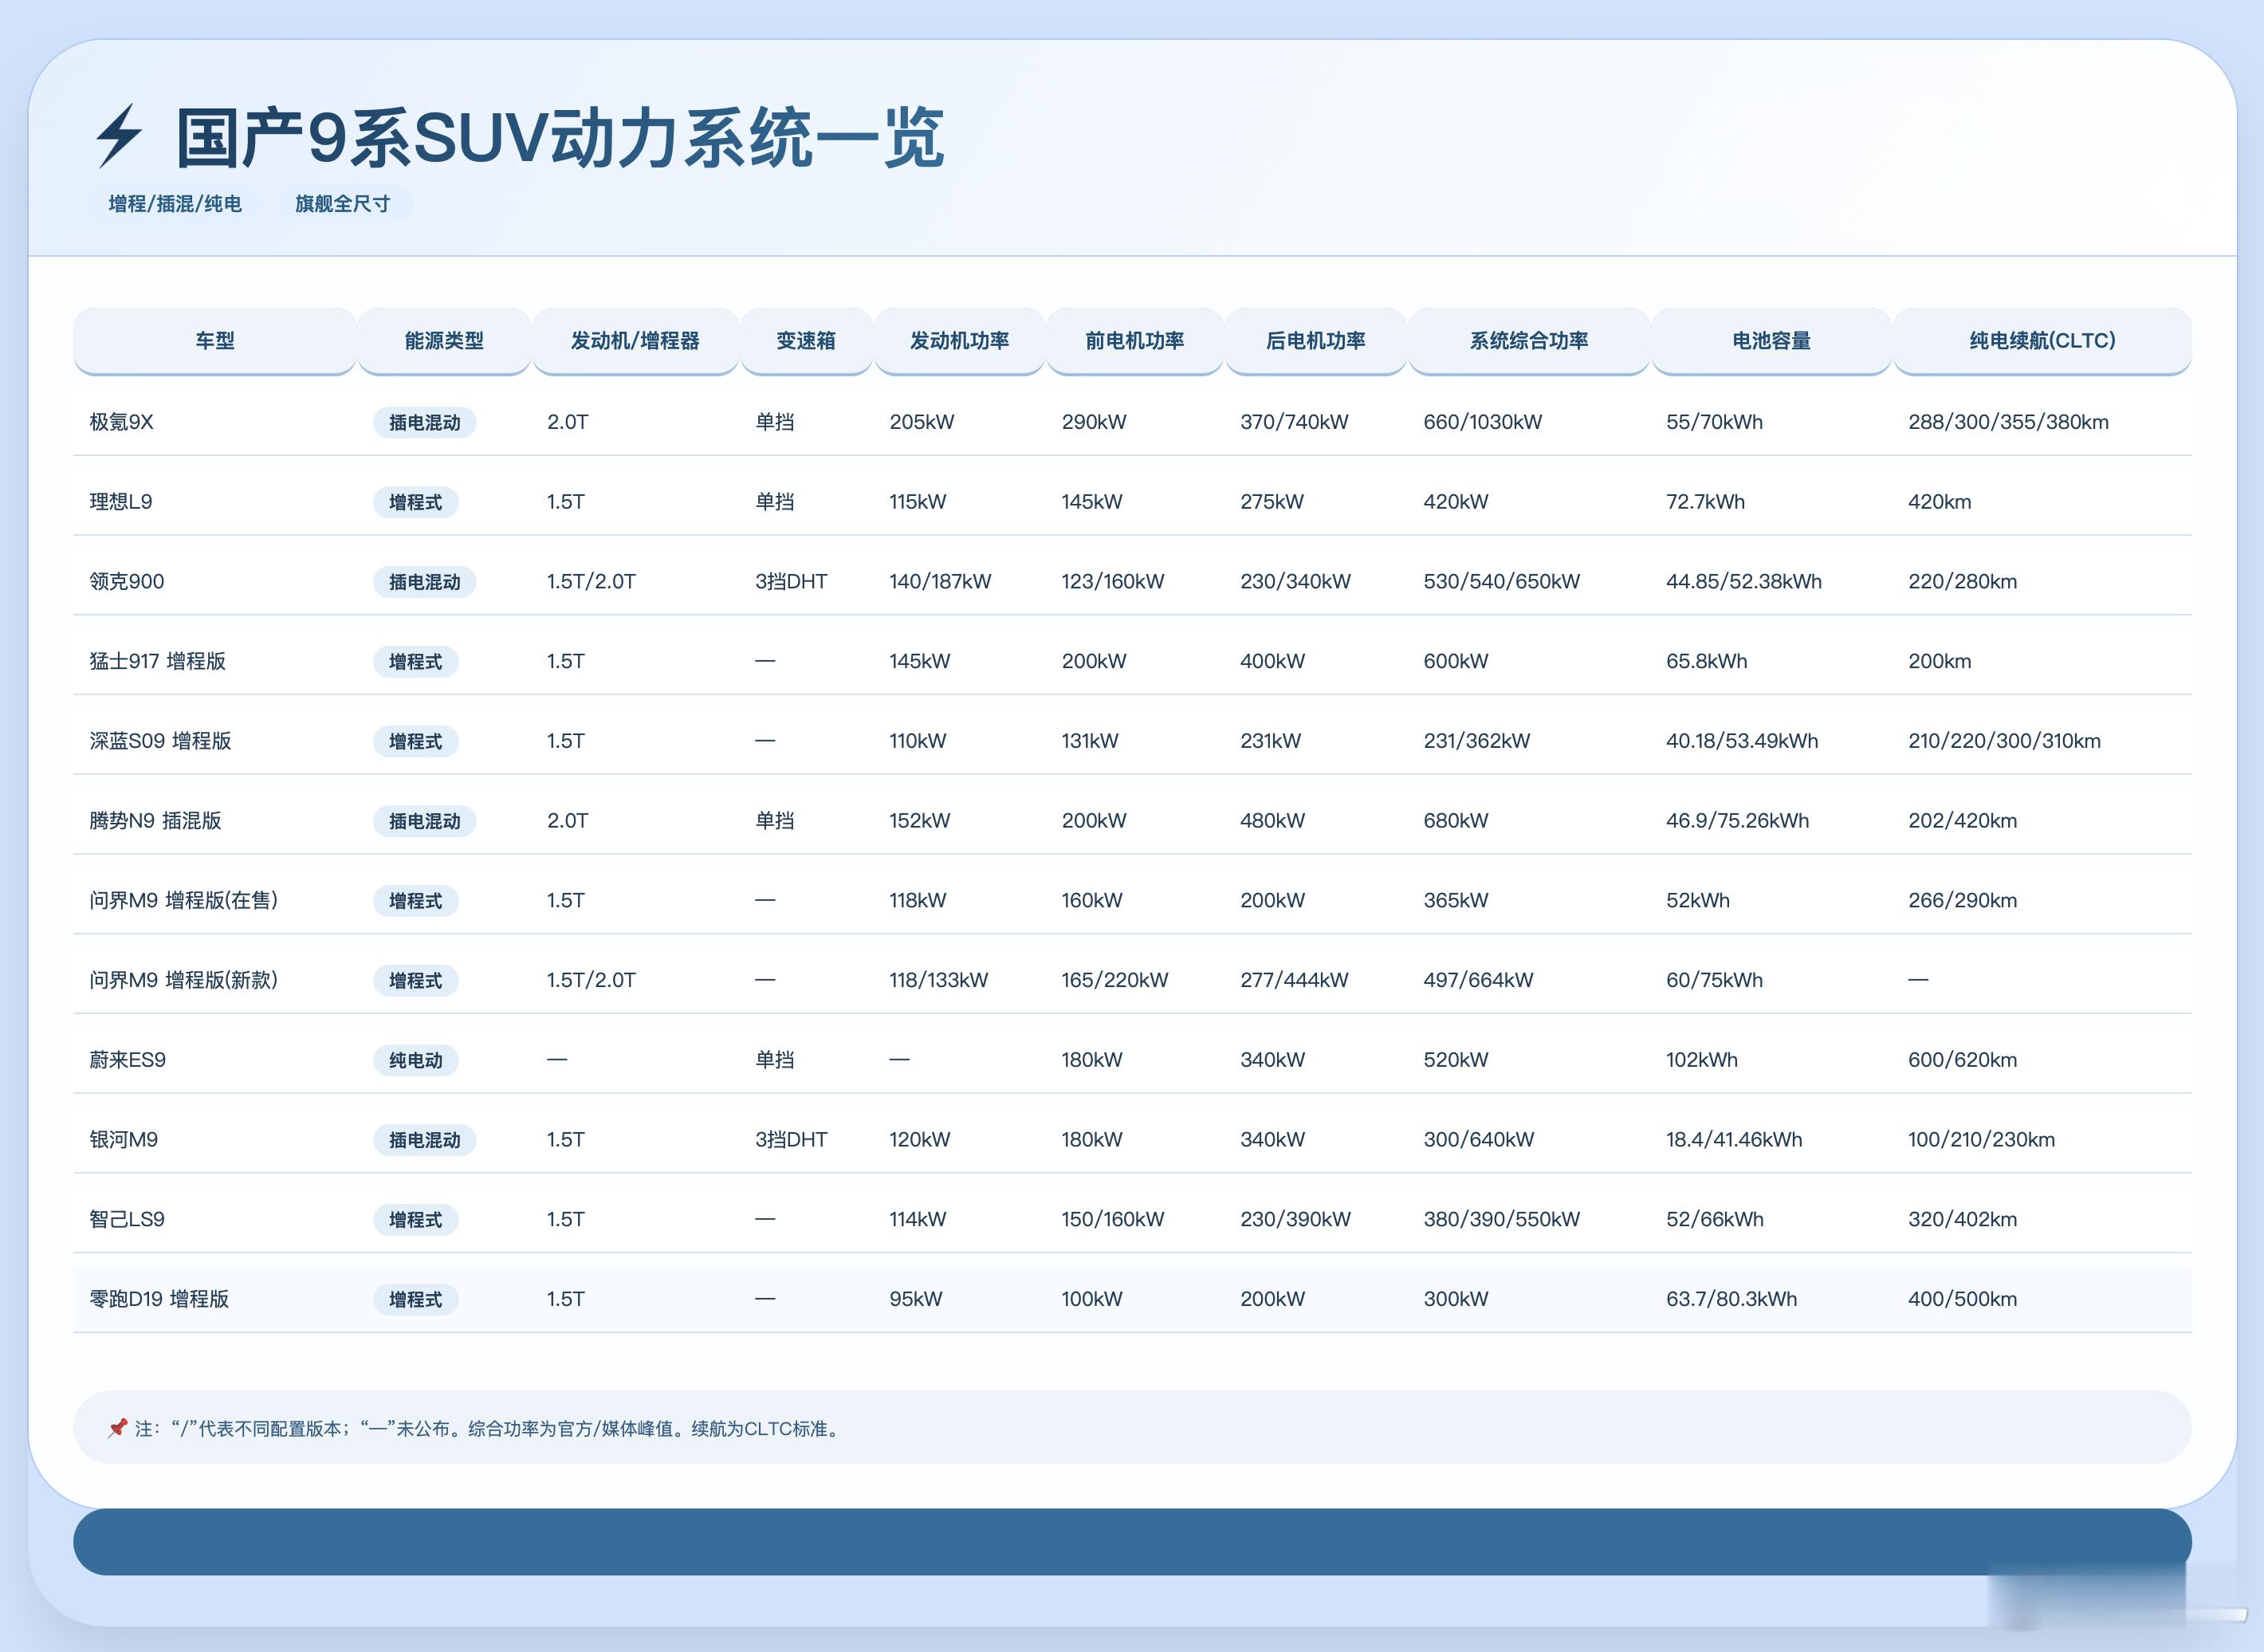Click the 63.7/80.3kWh battery cell
Image resolution: width=2264 pixels, height=1652 pixels.
[1731, 1299]
